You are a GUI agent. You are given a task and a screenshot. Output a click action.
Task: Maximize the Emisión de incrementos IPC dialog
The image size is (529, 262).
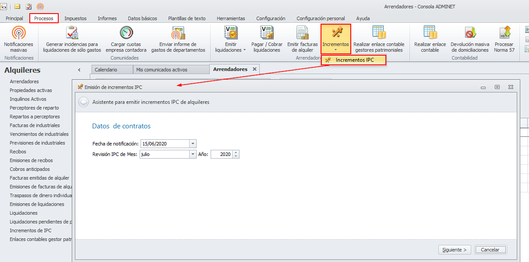point(497,87)
